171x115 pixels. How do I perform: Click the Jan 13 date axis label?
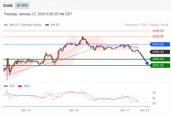[x=26, y=110]
